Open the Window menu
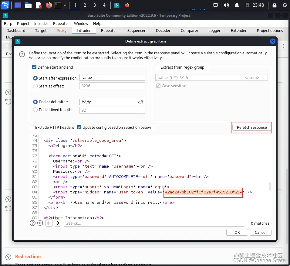The image size is (290, 266). tap(81, 23)
